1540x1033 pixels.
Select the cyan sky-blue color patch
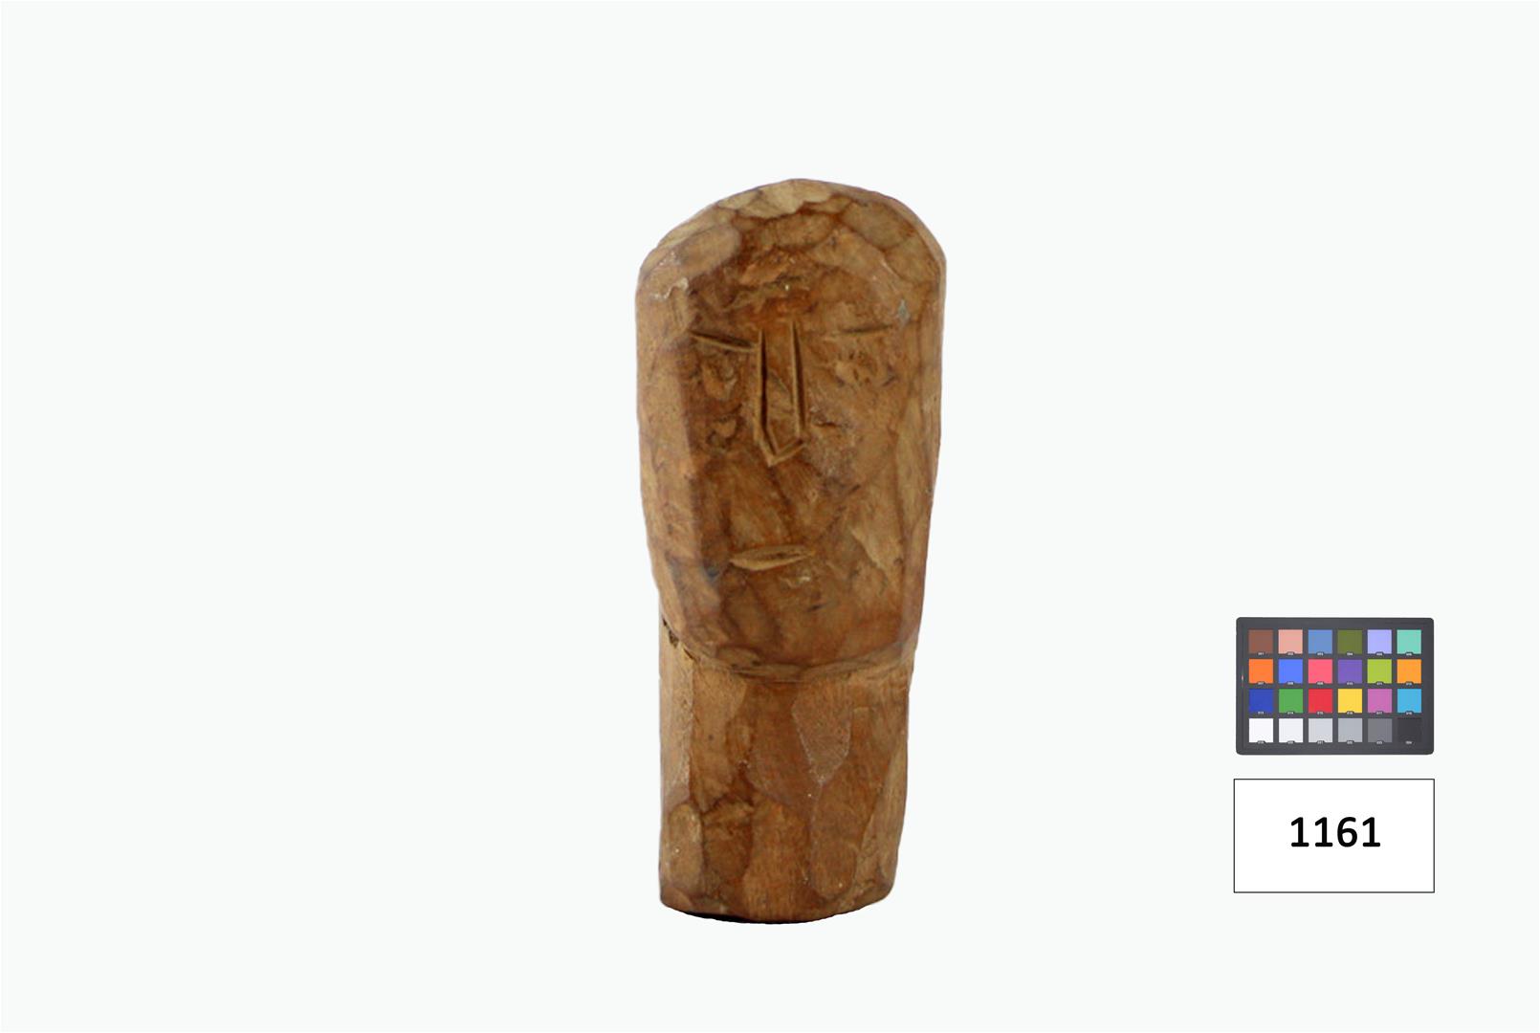(x=1409, y=701)
